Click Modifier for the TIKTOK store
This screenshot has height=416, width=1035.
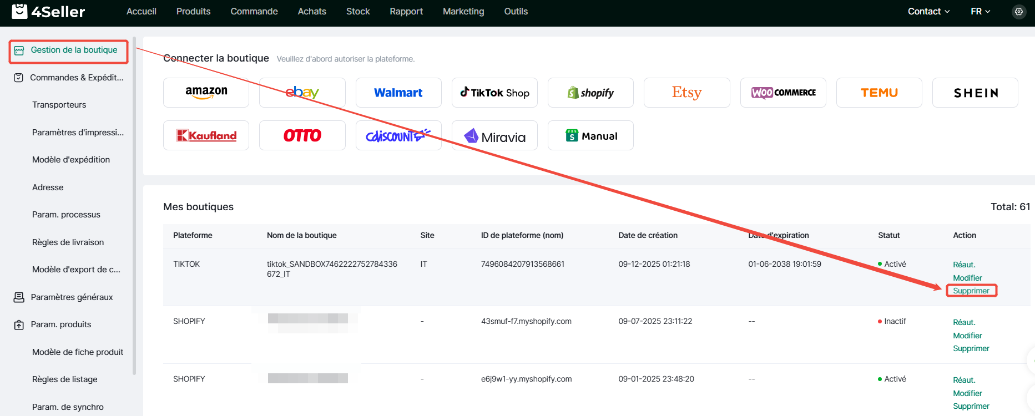[x=967, y=278]
